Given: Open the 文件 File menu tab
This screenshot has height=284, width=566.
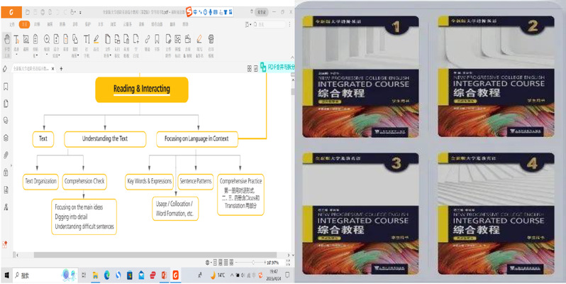Looking at the screenshot, I should (x=12, y=24).
